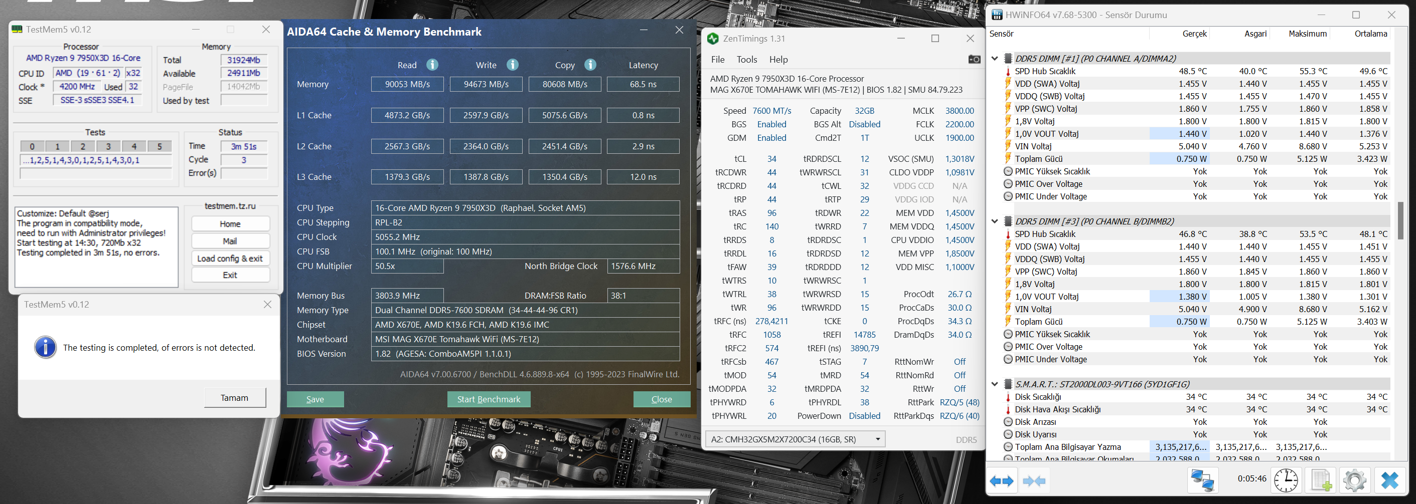
Task: Click test 0 button in TestMem5 Tests
Action: (x=32, y=146)
